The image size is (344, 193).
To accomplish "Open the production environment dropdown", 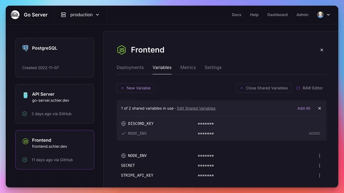I will 80,15.
